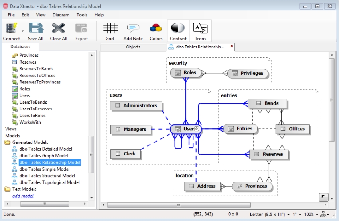This screenshot has width=339, height=221.
Task: Click the "add model" link
Action: pos(23,196)
